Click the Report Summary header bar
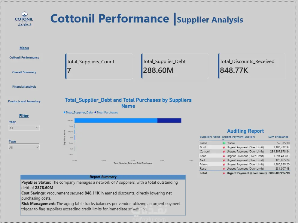 point(103,177)
